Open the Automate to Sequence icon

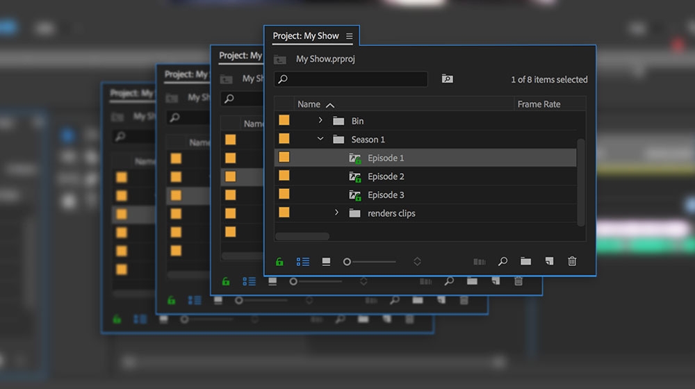pos(480,262)
